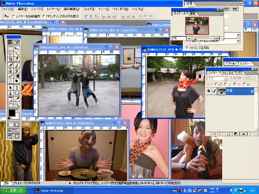Click the Navigator preview thumbnail

click(197, 25)
